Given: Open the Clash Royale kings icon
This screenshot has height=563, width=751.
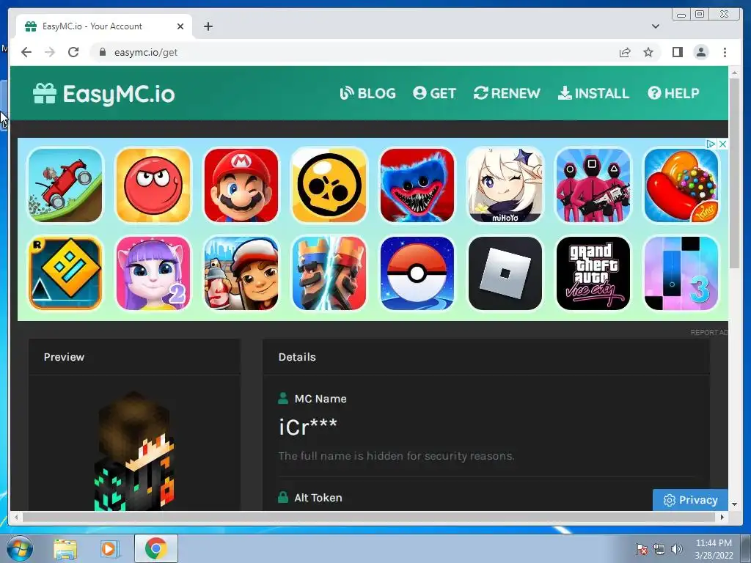Looking at the screenshot, I should pos(329,273).
